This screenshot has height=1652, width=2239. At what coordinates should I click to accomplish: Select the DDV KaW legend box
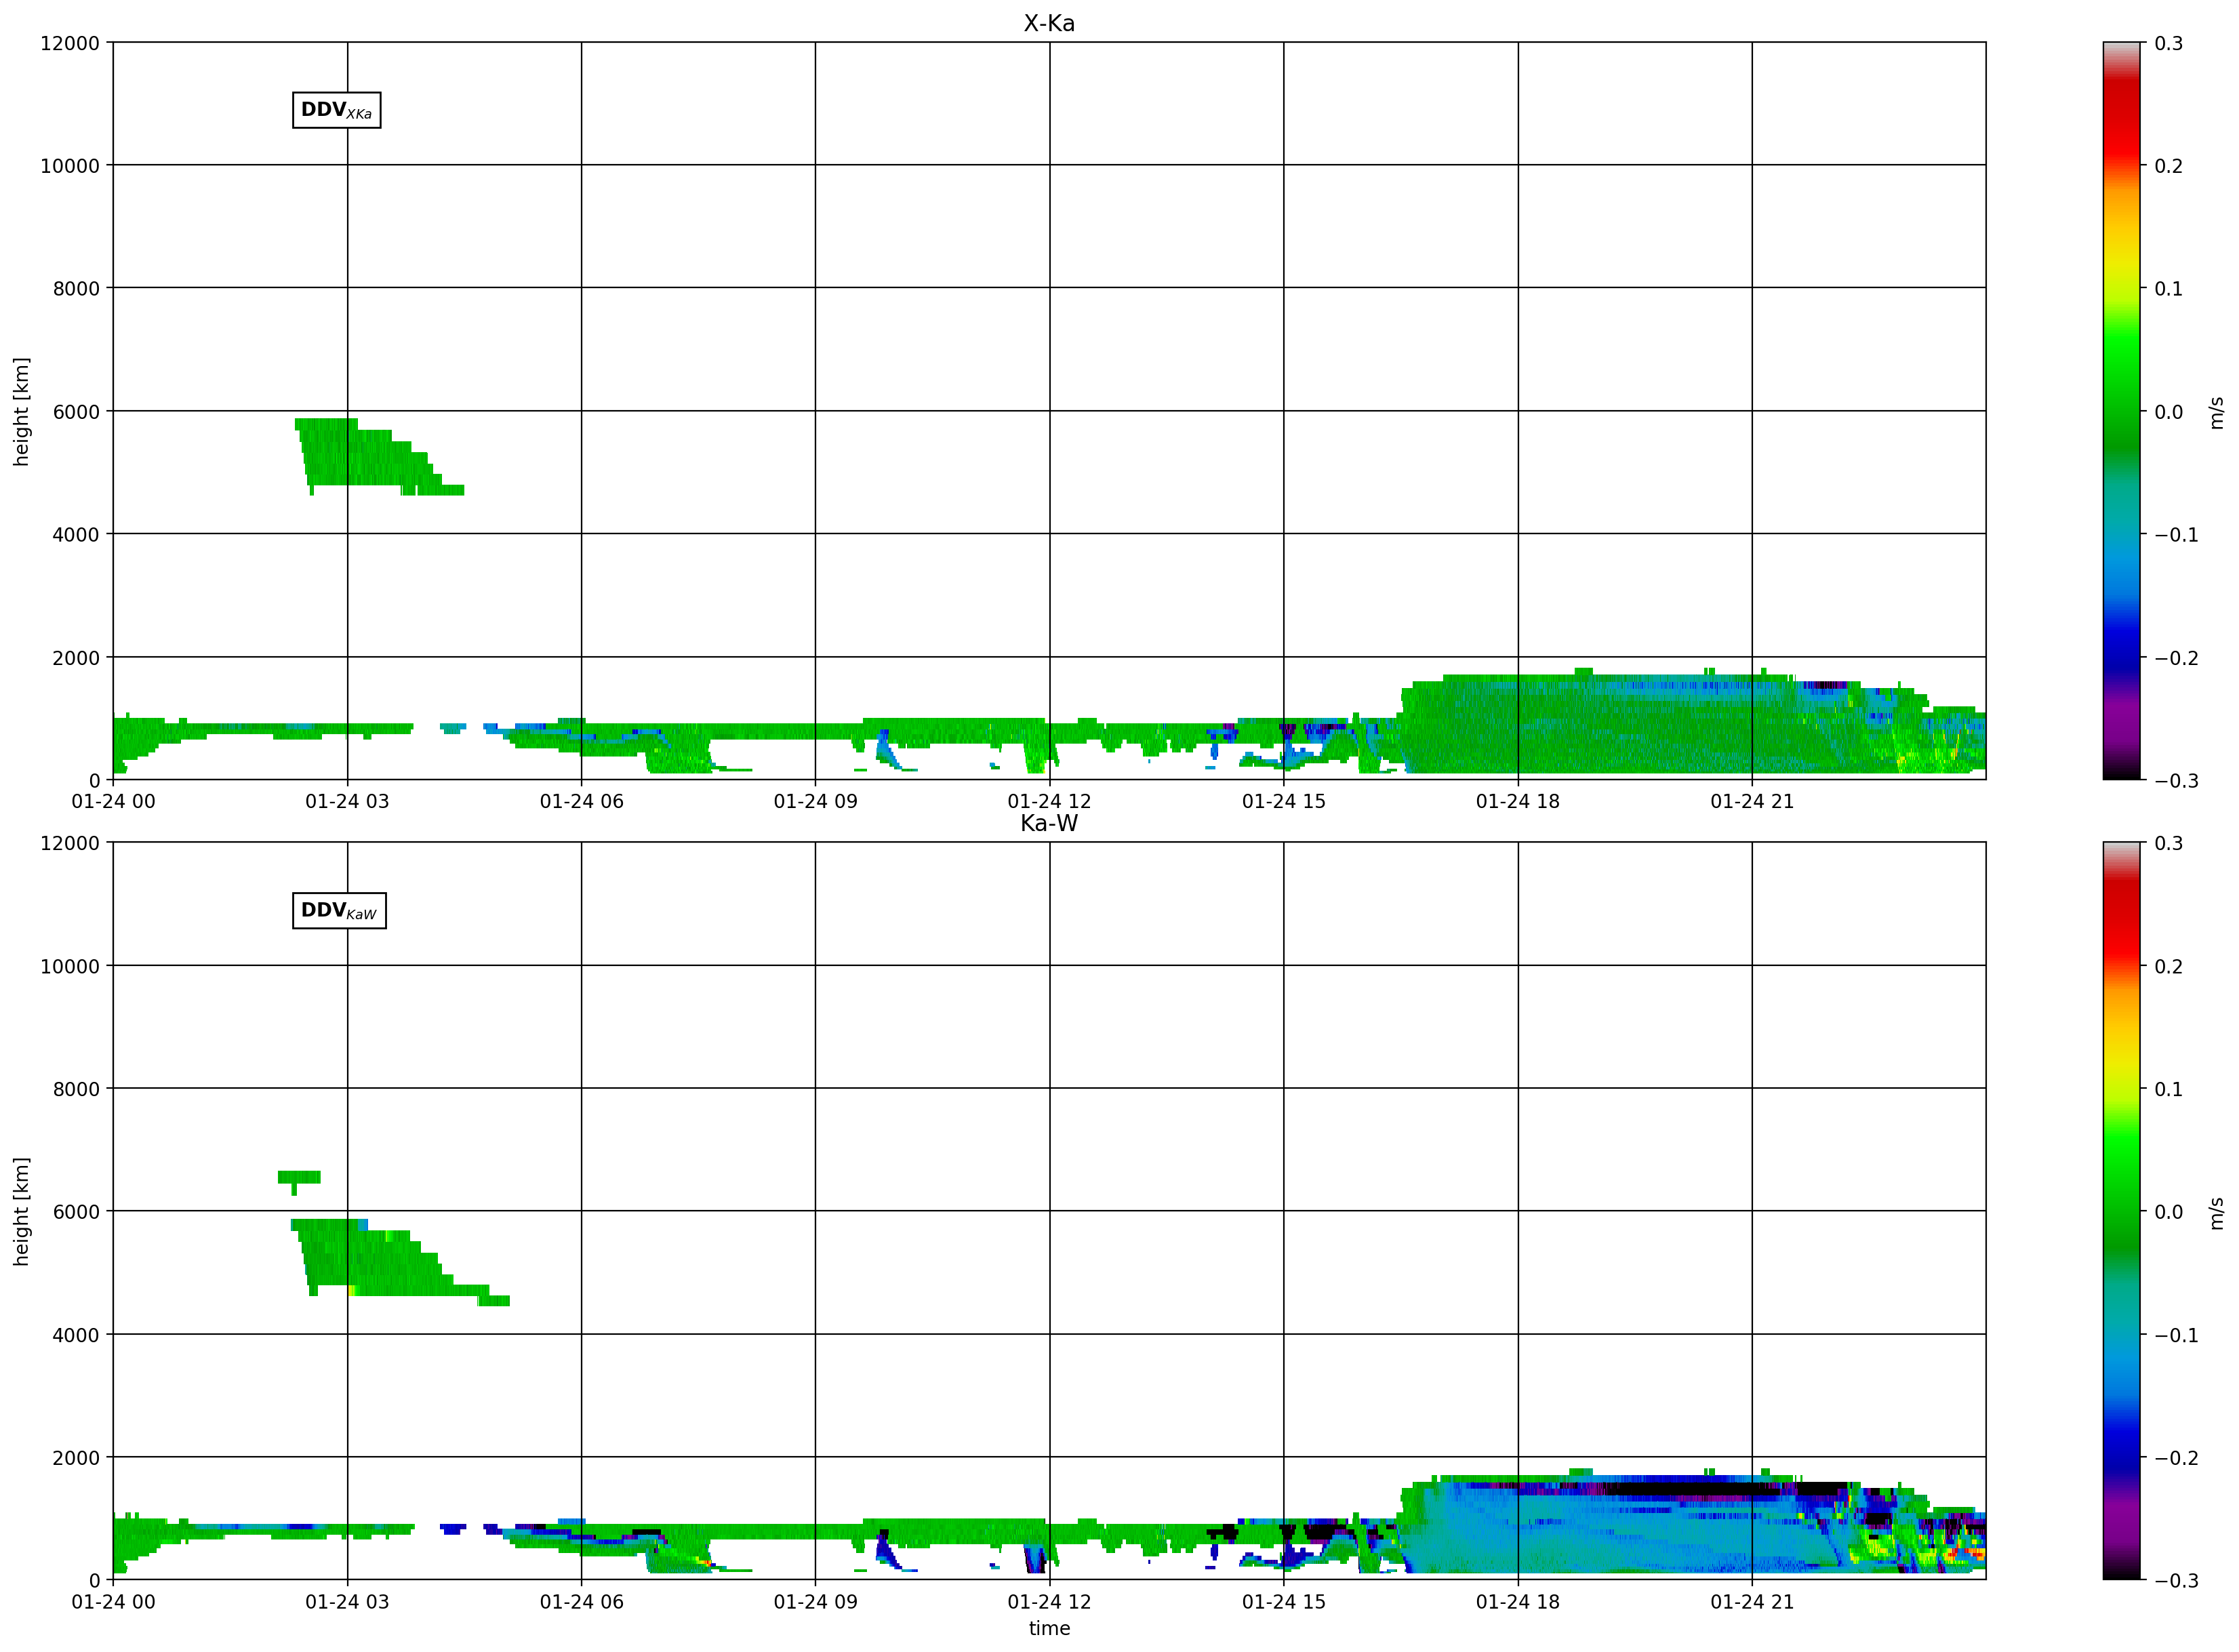click(x=339, y=911)
